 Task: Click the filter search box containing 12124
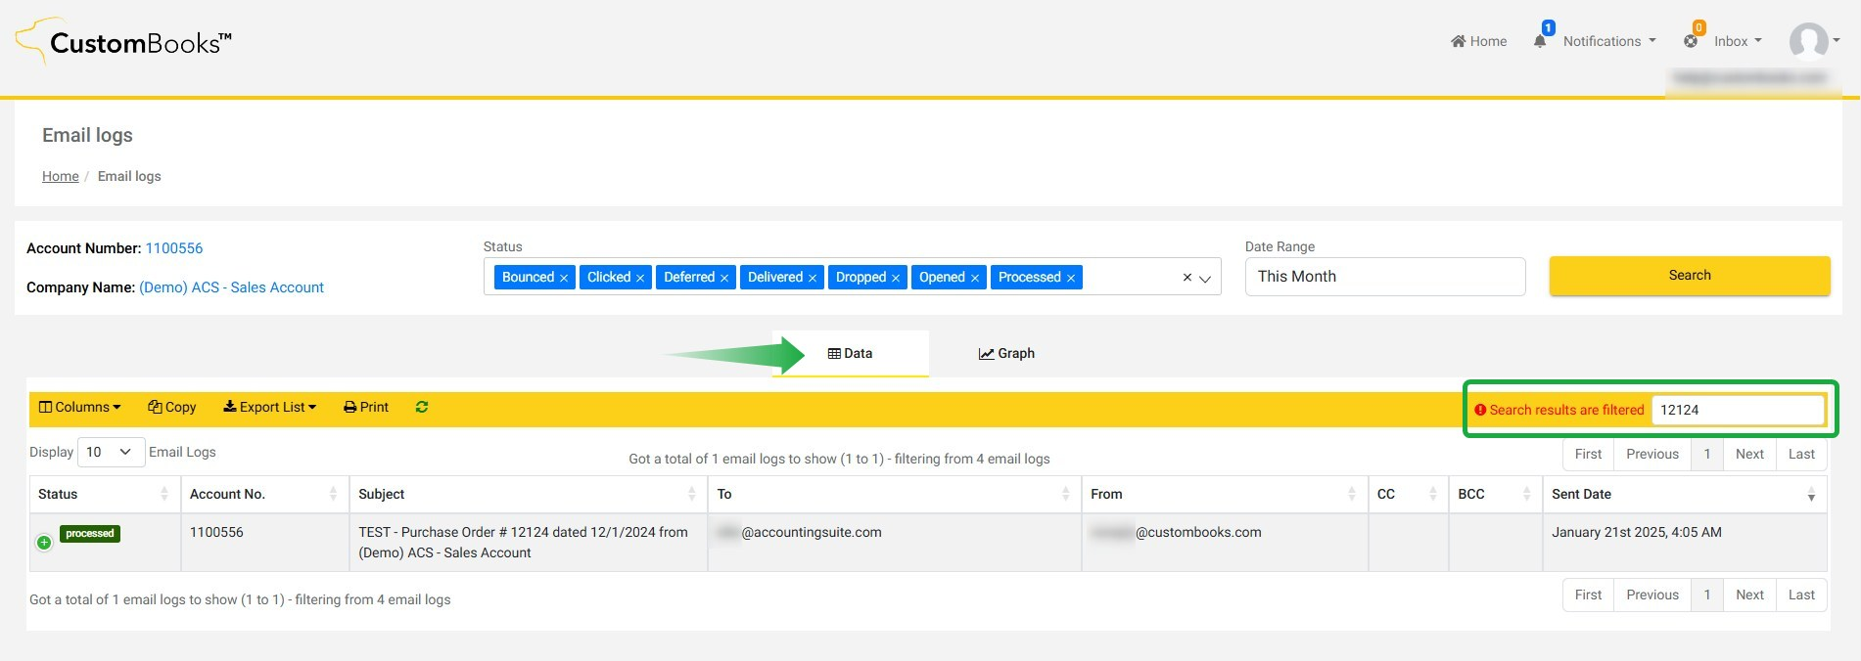click(1738, 410)
